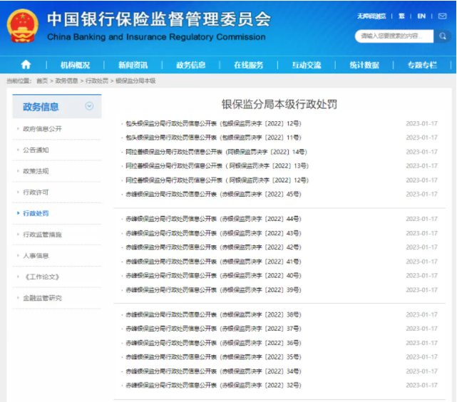Go to 首页 in breadcrumb

coord(42,81)
